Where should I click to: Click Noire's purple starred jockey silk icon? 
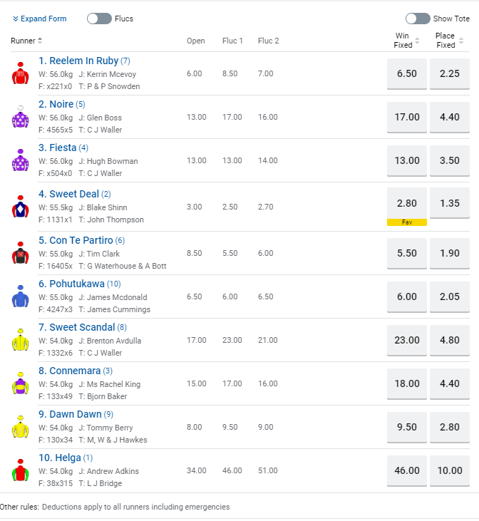coord(20,117)
